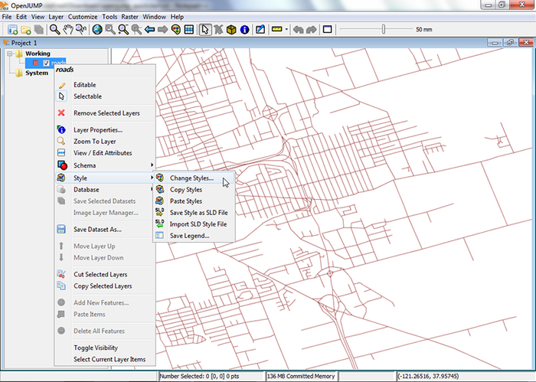The width and height of the screenshot is (536, 382).
Task: Select the Pan hand tool
Action: tap(68, 30)
